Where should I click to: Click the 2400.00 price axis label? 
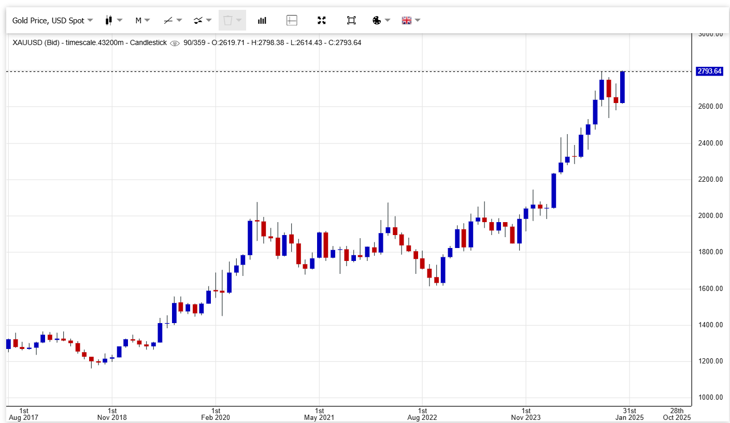coord(710,143)
